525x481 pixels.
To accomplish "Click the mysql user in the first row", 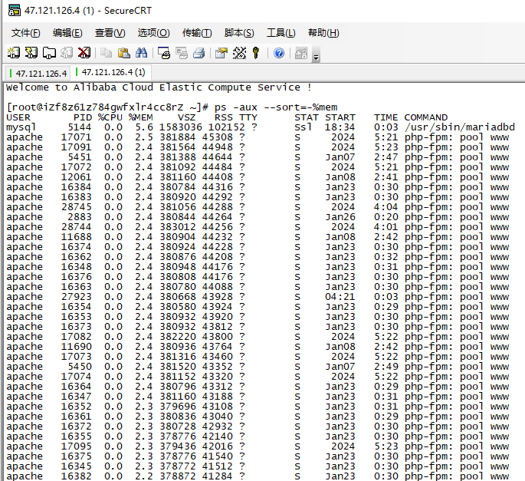I will pyautogui.click(x=21, y=127).
